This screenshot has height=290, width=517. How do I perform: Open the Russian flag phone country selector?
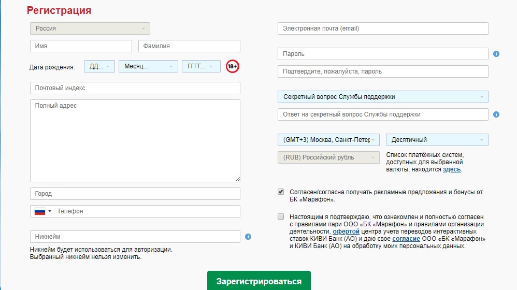42,211
